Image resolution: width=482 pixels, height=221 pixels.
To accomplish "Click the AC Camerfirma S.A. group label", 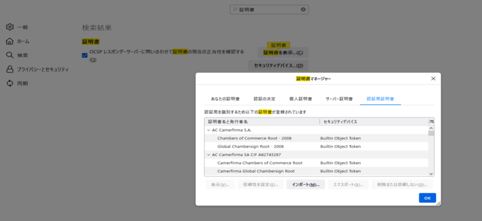I will coord(231,130).
